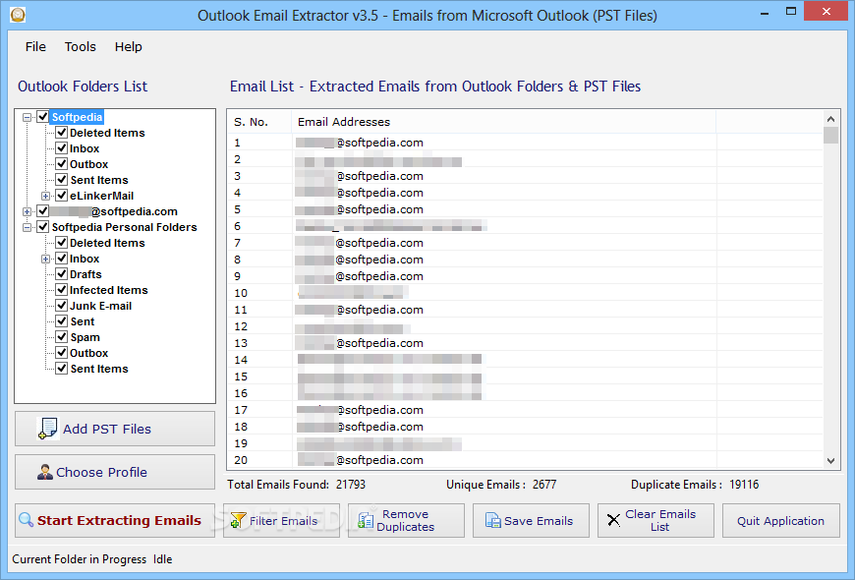Uncheck the Softpedia root folder checkbox

tap(43, 116)
